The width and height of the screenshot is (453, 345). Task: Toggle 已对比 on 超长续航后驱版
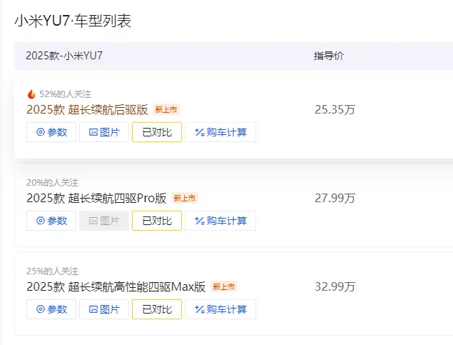(x=157, y=132)
